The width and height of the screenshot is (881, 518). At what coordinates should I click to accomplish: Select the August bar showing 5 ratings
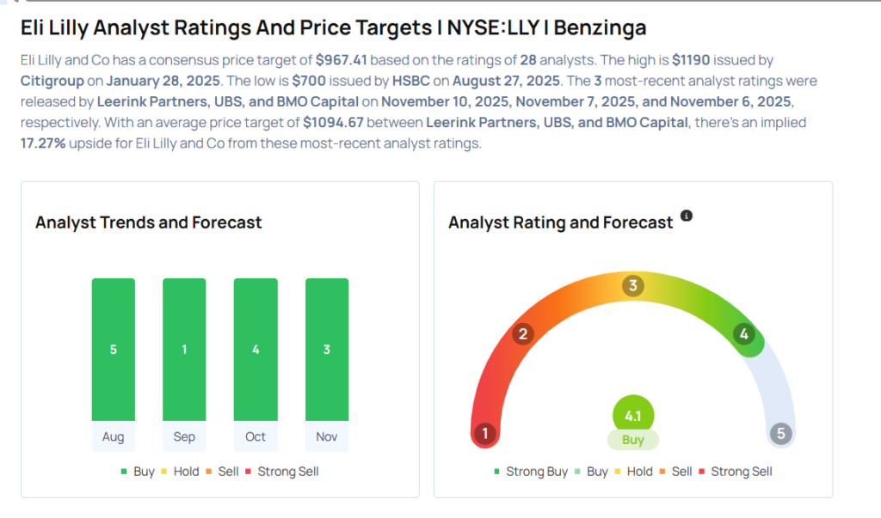(114, 350)
